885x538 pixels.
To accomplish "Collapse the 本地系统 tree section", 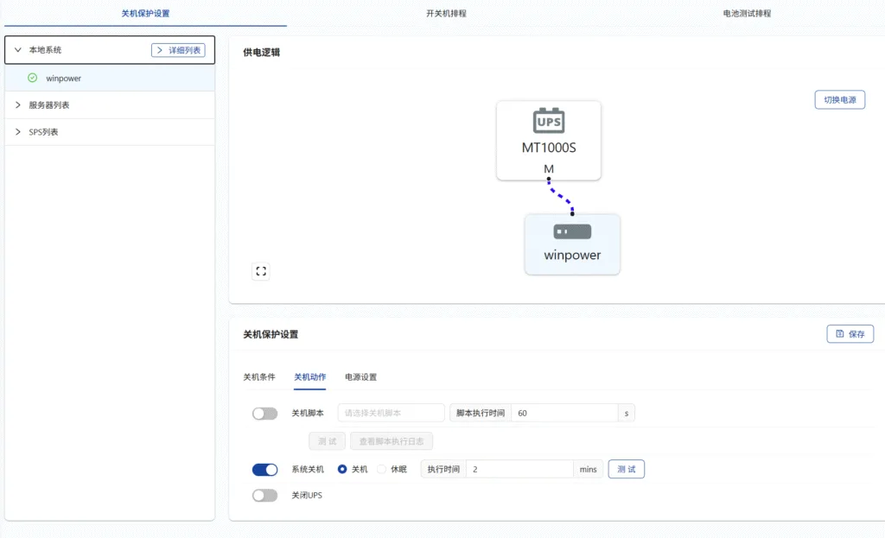I will click(17, 50).
